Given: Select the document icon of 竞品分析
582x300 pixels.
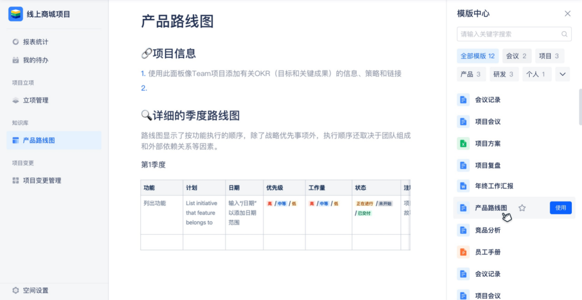Looking at the screenshot, I should pos(463,231).
